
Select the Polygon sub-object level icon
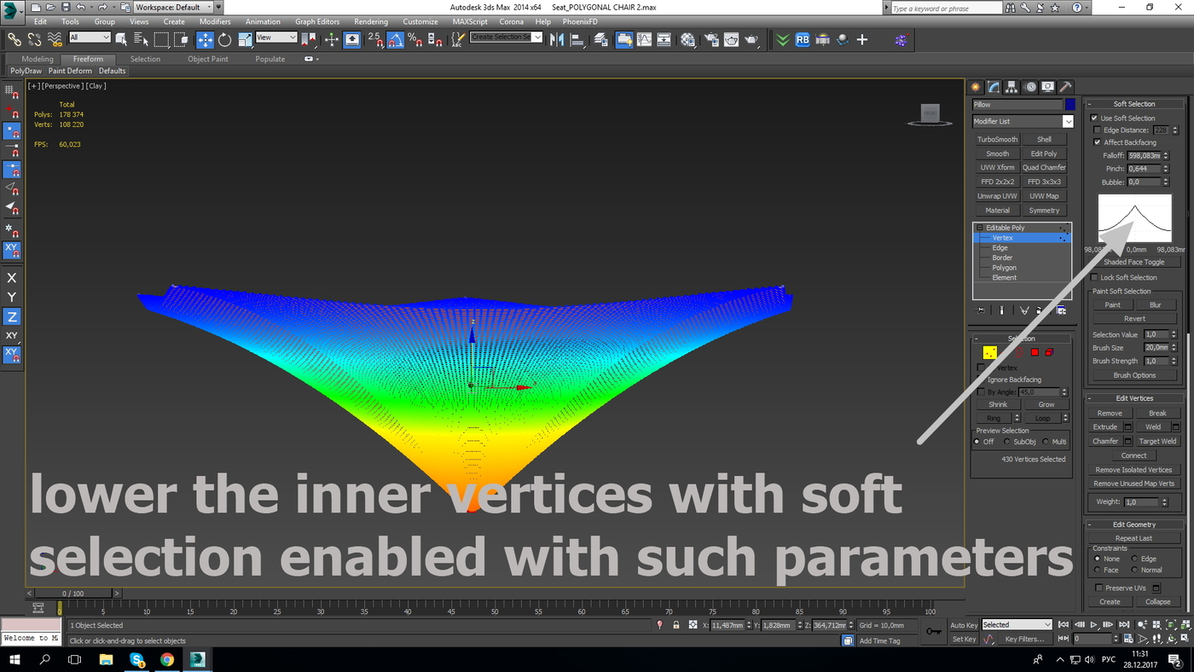[x=1035, y=352]
